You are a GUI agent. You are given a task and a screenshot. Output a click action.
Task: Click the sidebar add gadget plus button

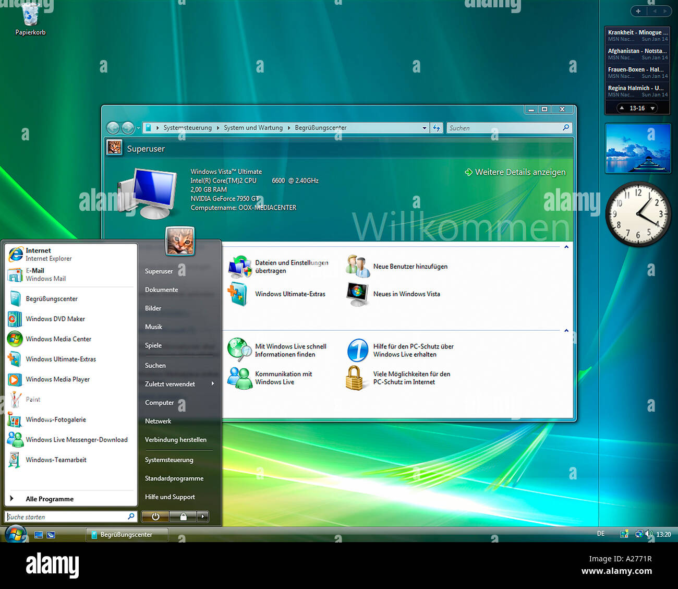638,11
